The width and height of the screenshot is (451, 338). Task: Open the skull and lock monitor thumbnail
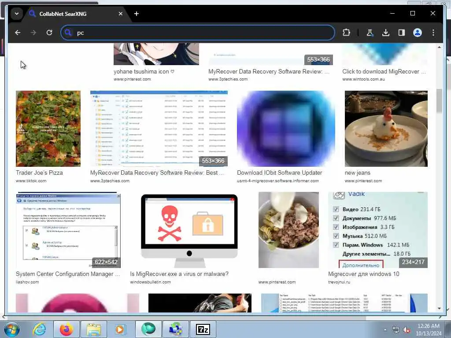click(189, 230)
